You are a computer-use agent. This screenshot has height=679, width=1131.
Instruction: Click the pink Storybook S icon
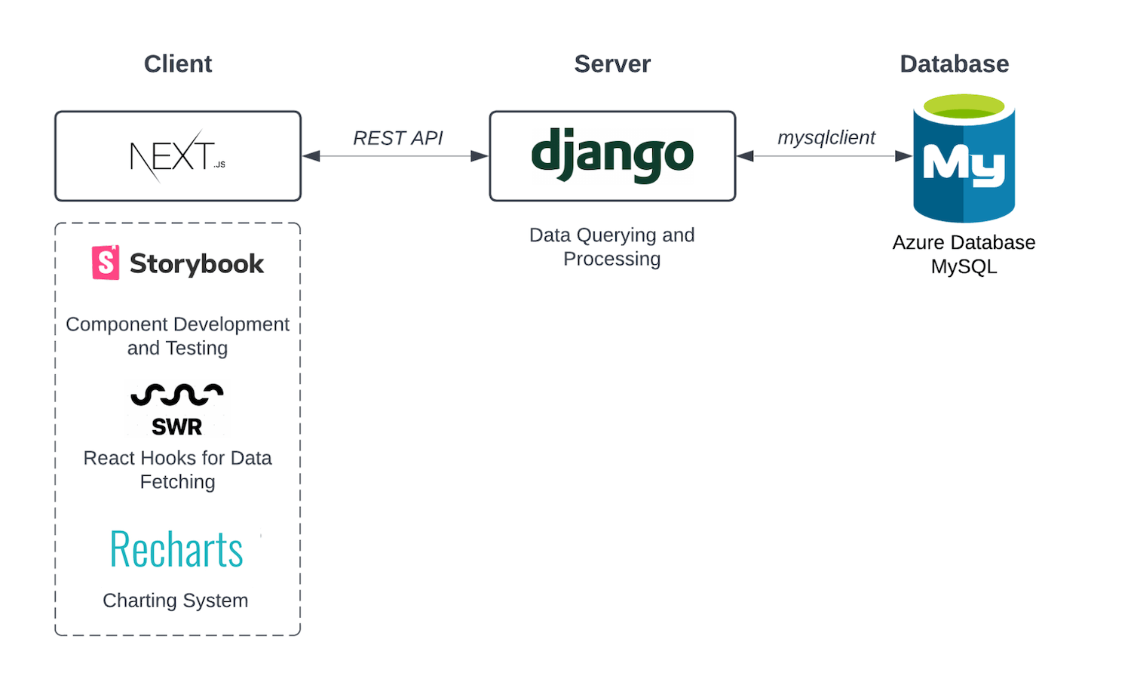[x=106, y=263]
